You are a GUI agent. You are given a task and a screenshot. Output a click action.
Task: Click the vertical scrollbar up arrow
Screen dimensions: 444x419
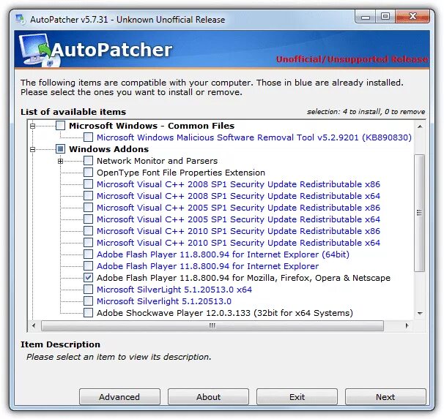coord(420,127)
